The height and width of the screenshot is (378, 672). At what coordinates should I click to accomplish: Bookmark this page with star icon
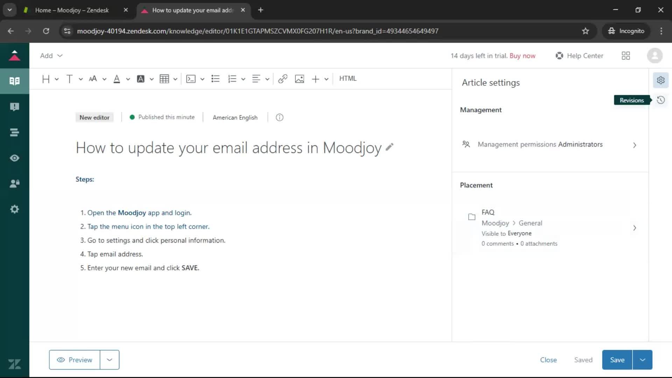585,31
